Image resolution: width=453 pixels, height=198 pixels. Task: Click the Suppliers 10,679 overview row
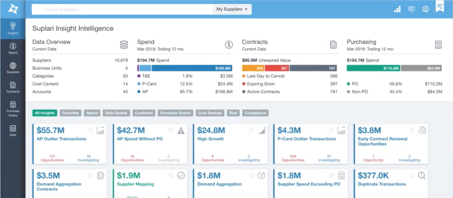[x=80, y=60]
